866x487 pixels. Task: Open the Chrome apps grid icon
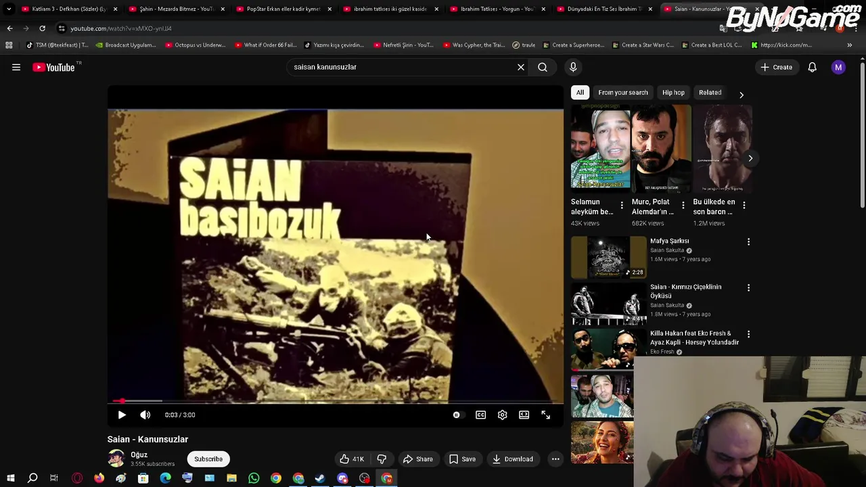pyautogui.click(x=9, y=45)
